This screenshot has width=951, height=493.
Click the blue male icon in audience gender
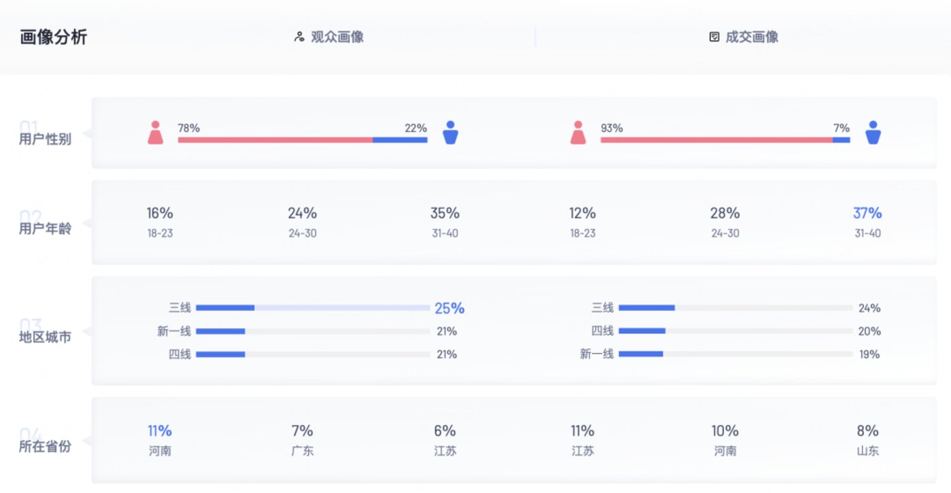450,133
